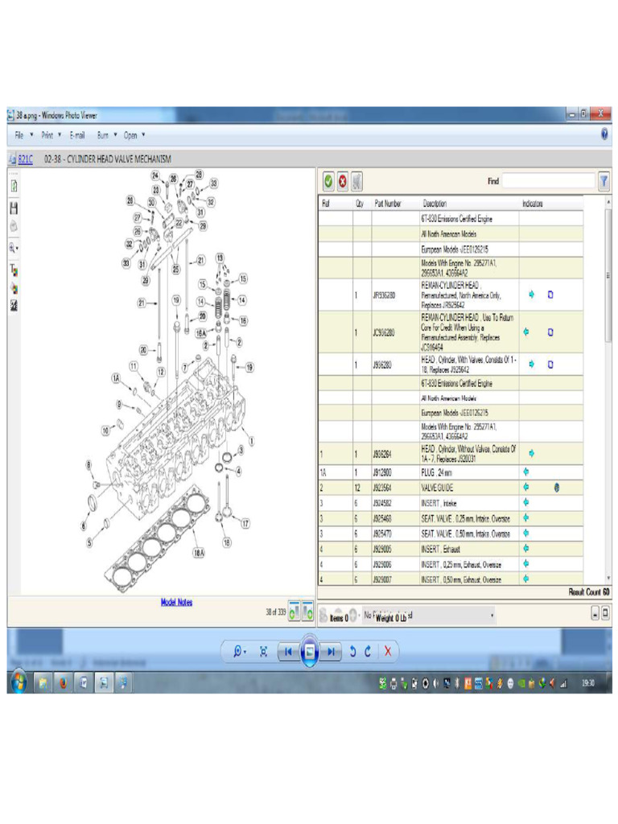The image size is (618, 824).
Task: Click the arrow indicator for PLUG 24 mm row
Action: coord(526,472)
